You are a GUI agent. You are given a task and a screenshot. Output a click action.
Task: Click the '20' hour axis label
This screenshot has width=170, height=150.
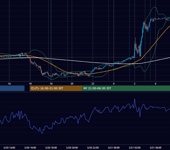pos(72,84)
